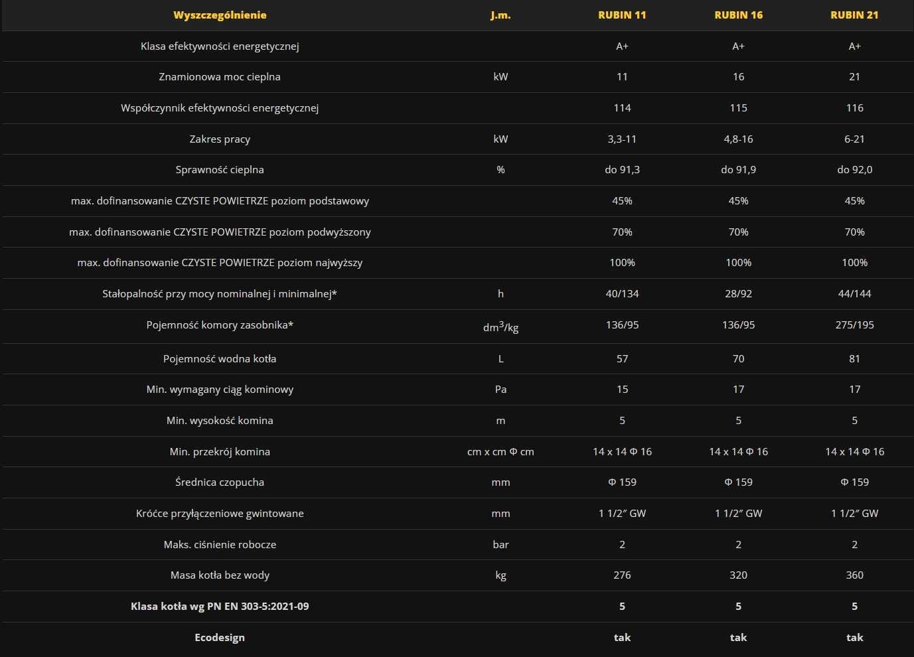Click 'Klasa efektywności energetycznej' row label
Viewport: 914px width, 657px height.
click(x=220, y=46)
